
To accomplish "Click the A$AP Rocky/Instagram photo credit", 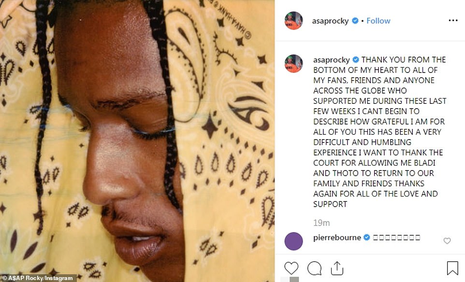I will click(x=38, y=278).
